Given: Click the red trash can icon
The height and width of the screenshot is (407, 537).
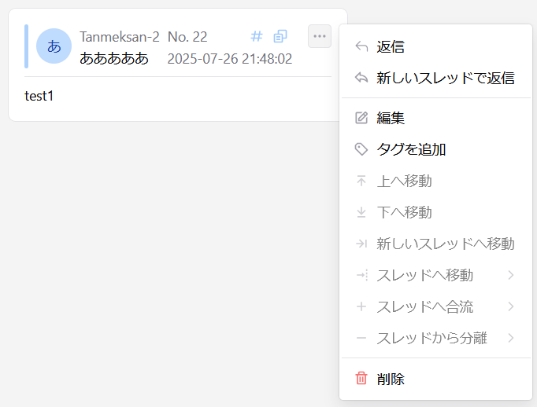Looking at the screenshot, I should (361, 379).
